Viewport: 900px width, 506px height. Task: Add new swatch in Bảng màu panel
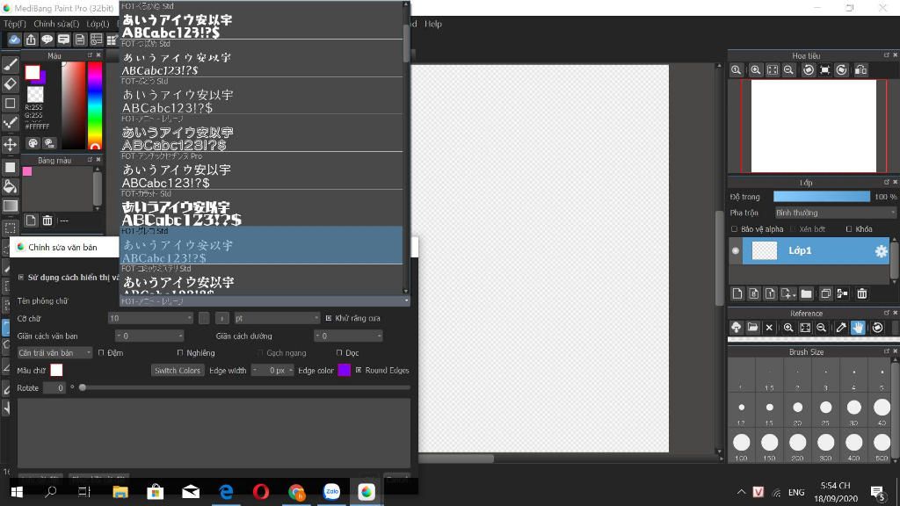(31, 220)
